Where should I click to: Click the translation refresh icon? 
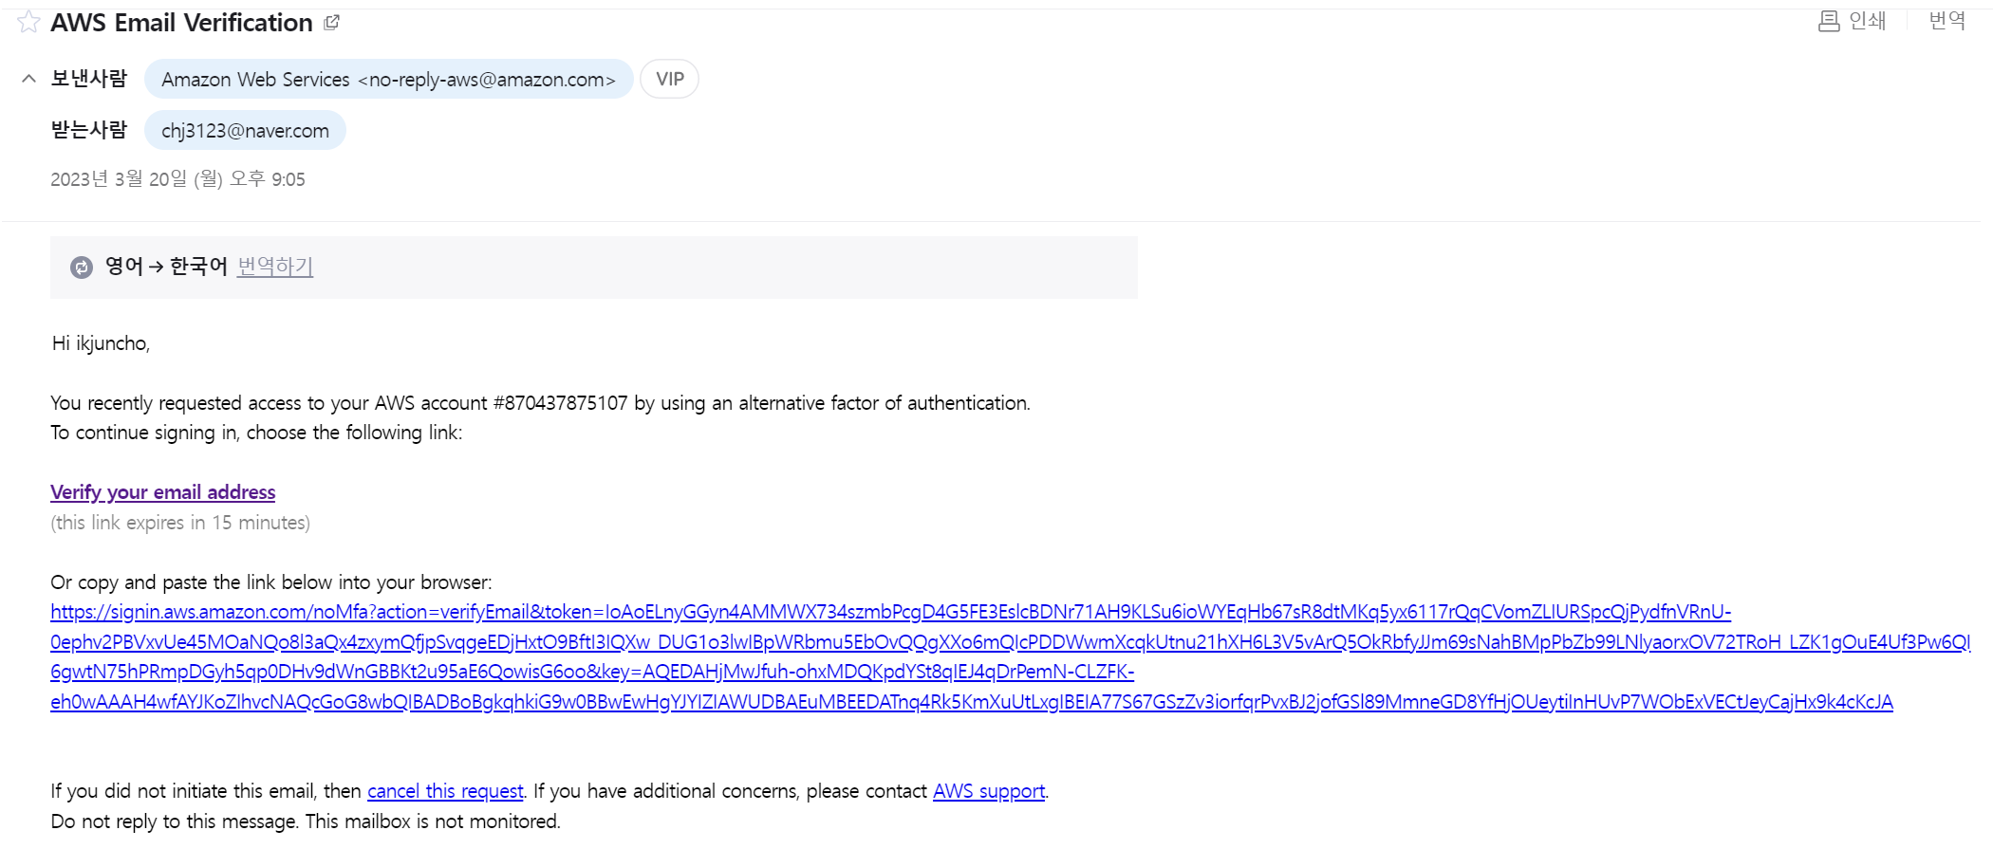82,268
